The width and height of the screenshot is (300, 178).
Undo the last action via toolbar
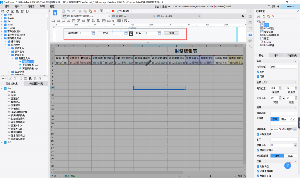(69, 11)
